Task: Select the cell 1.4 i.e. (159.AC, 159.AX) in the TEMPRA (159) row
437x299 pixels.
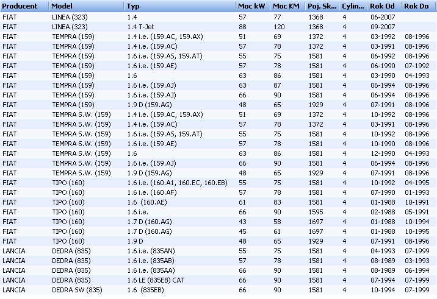Action: pos(165,37)
